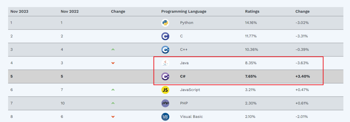Click the C language logo icon
Screen dimensions: 350x122
point(165,36)
